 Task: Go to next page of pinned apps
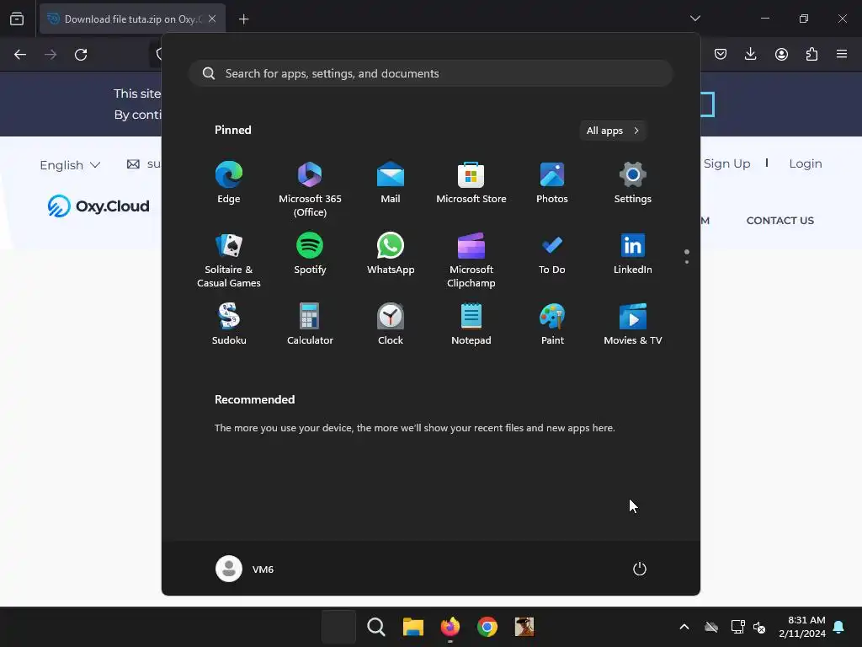click(687, 262)
